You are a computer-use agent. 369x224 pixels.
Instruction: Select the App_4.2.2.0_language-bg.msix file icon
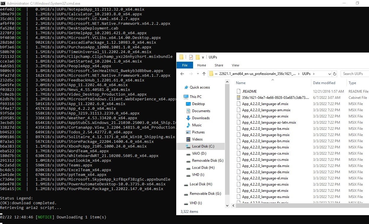pyautogui.click(x=239, y=135)
